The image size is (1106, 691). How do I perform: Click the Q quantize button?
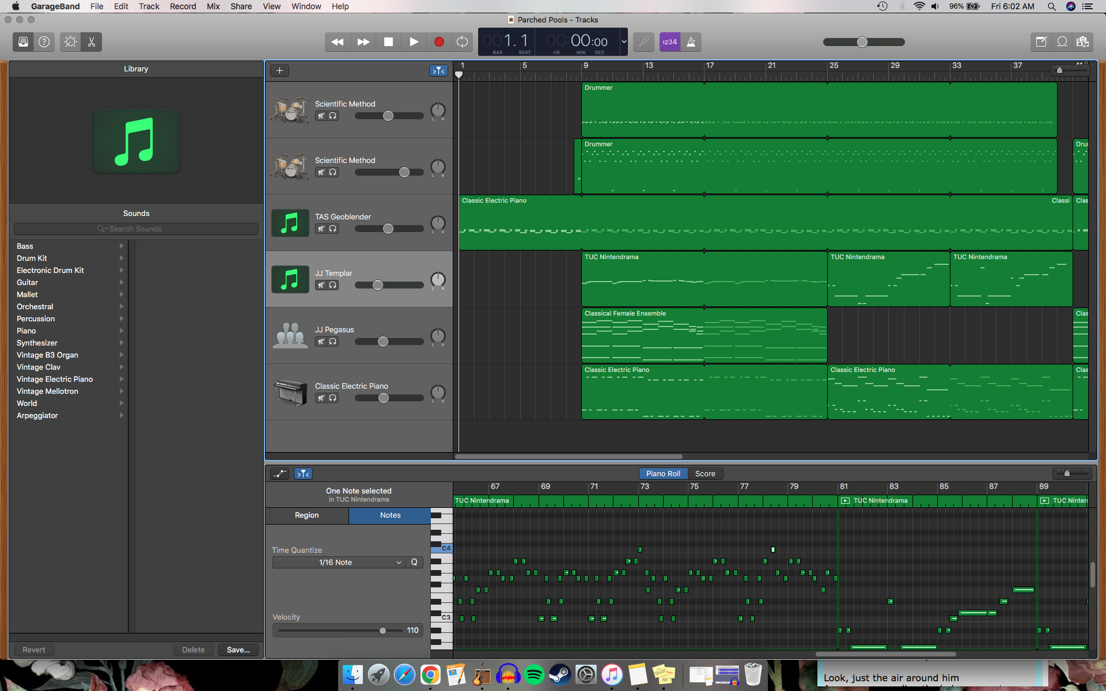414,563
